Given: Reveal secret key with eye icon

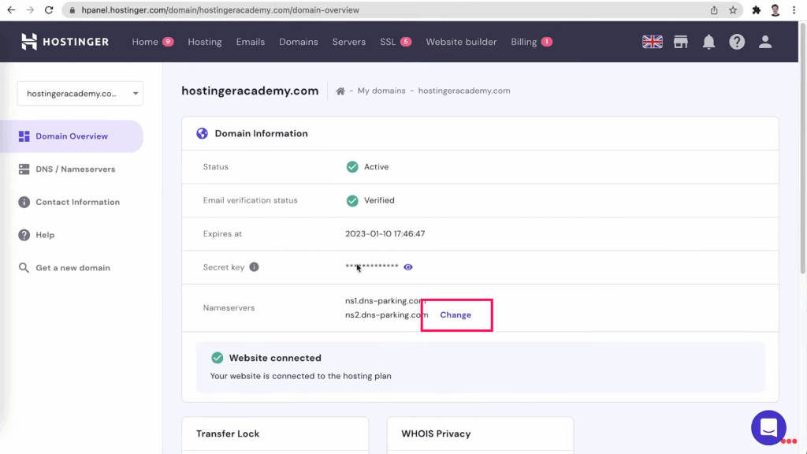Looking at the screenshot, I should coord(408,267).
